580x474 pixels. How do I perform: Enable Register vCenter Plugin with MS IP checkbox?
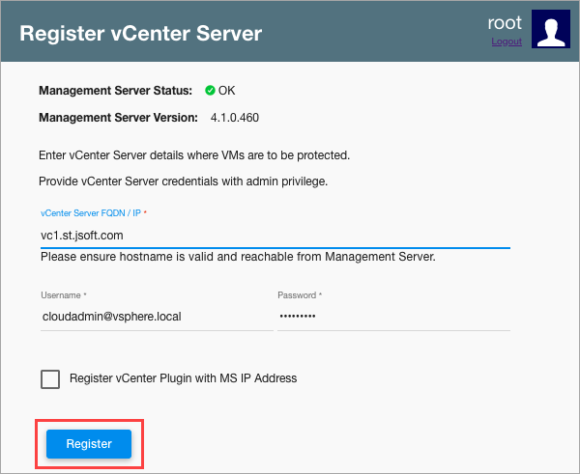50,378
